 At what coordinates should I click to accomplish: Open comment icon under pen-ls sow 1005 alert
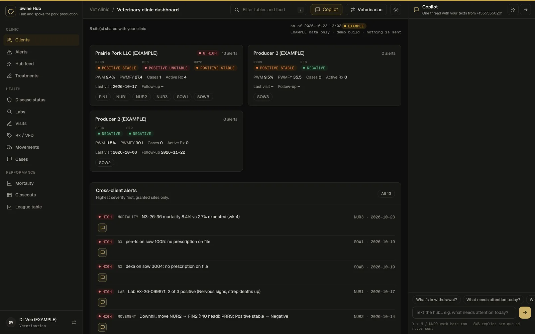[x=102, y=253]
